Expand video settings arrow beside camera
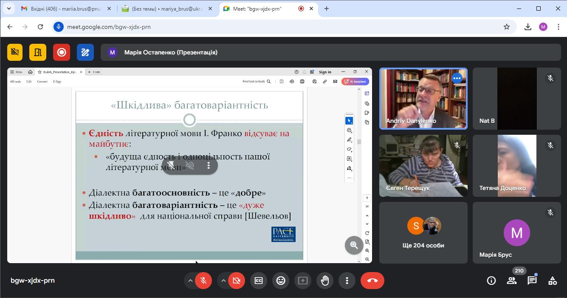 tap(223, 281)
